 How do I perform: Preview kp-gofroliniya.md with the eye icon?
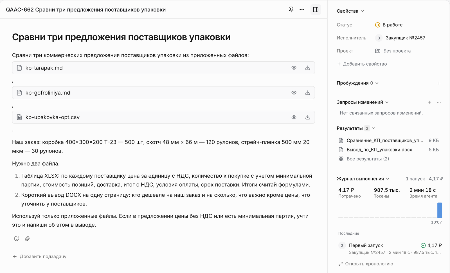(x=294, y=93)
